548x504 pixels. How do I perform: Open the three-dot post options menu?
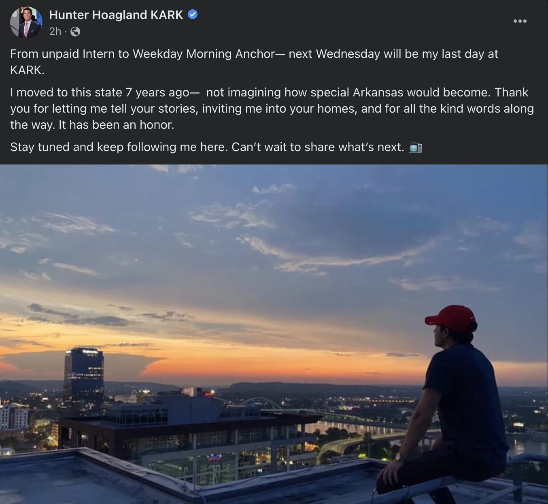point(520,21)
